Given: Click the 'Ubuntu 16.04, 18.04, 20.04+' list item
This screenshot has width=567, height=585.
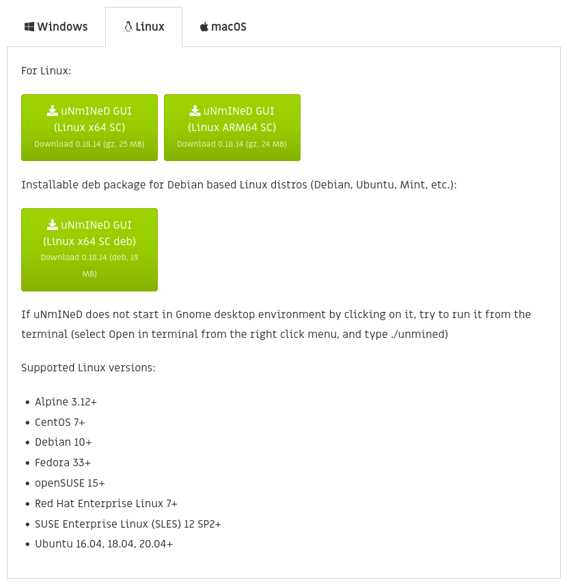Looking at the screenshot, I should coord(104,544).
